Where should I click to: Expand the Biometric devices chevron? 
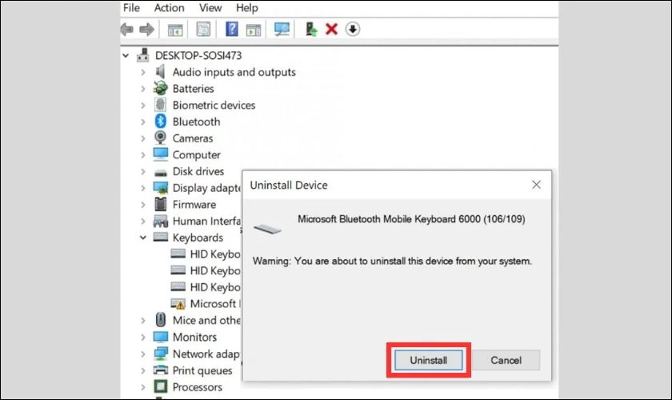(142, 105)
